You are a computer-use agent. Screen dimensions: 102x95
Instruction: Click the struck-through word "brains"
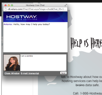[x=80, y=85]
